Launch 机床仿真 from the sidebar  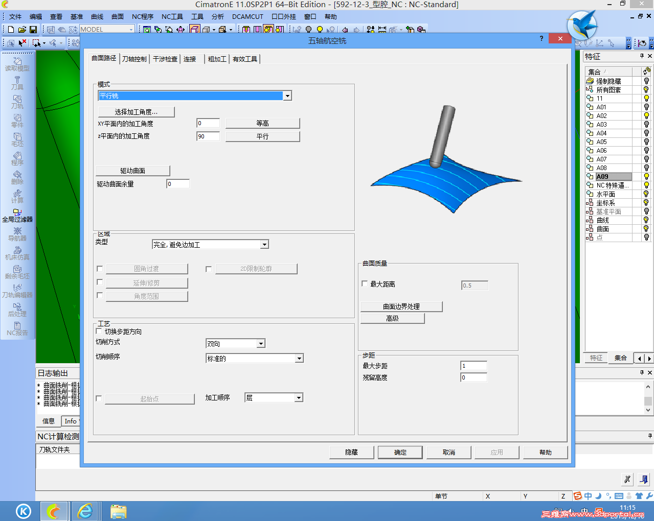coord(17,253)
